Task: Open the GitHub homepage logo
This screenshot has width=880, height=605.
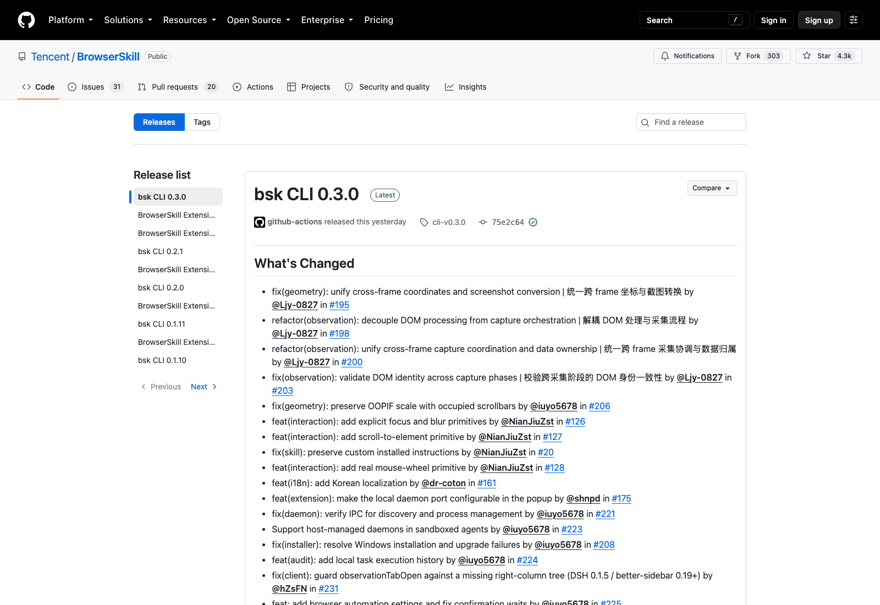Action: (26, 20)
